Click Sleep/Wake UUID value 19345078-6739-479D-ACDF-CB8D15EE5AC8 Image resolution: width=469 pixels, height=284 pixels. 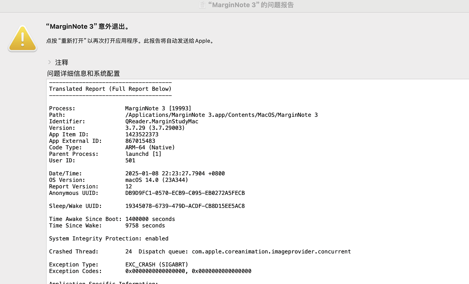[185, 206]
